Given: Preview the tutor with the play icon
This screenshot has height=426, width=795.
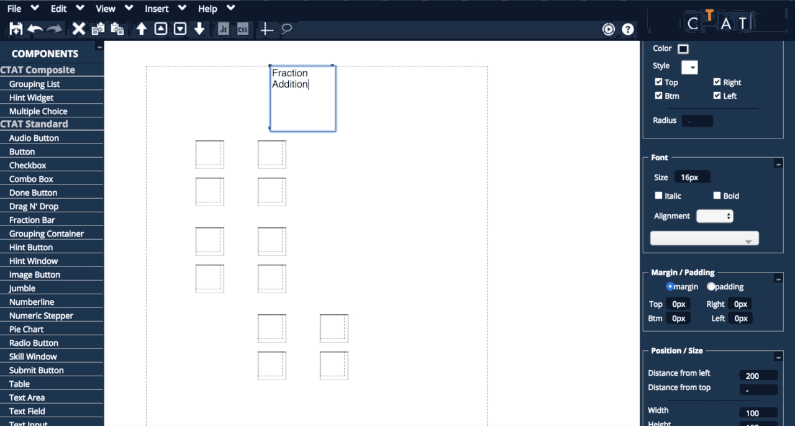Looking at the screenshot, I should pos(608,29).
